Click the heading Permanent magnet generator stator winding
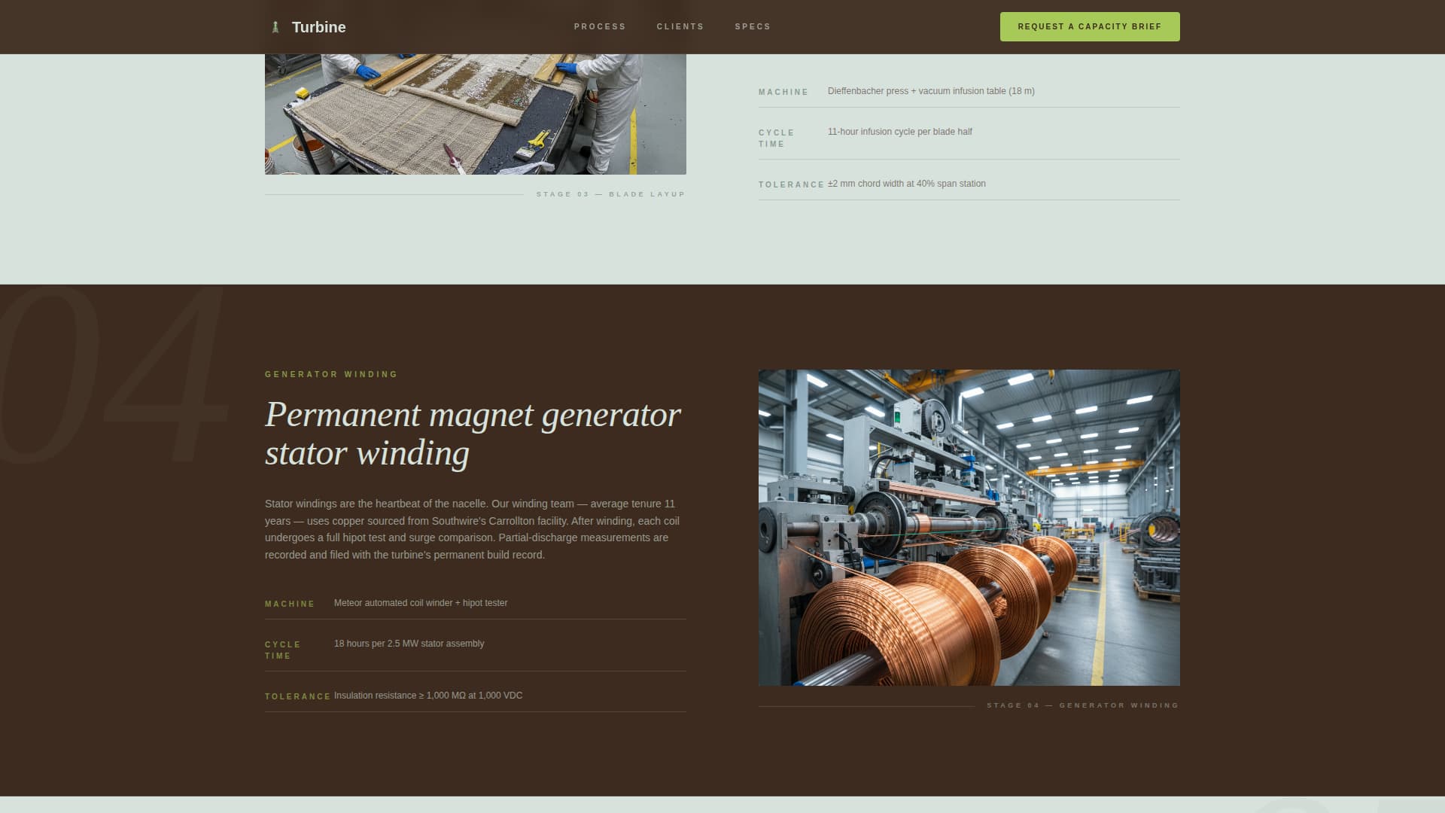This screenshot has height=813, width=1445. click(473, 434)
